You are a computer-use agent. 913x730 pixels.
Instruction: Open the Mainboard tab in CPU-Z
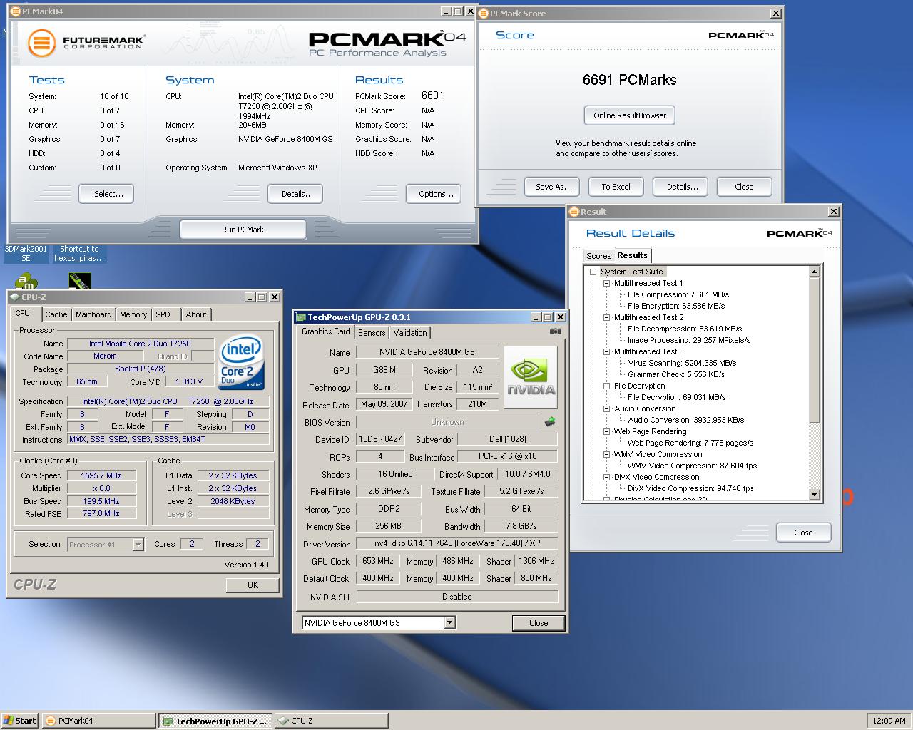[x=93, y=314]
